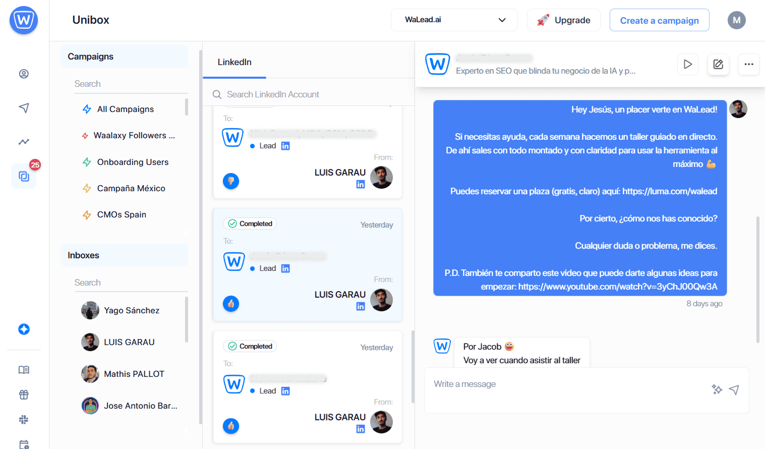Screen dimensions: 765x449
Task: Open the luma.com/walead link in the message
Action: tap(670, 191)
